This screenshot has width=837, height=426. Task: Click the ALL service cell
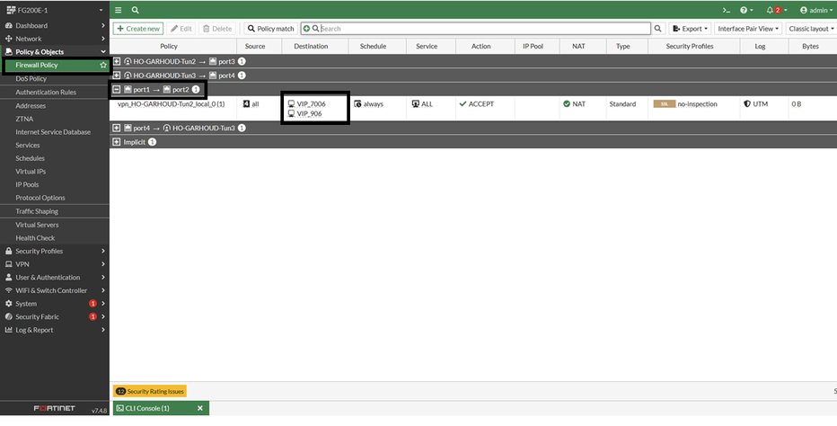pos(422,103)
